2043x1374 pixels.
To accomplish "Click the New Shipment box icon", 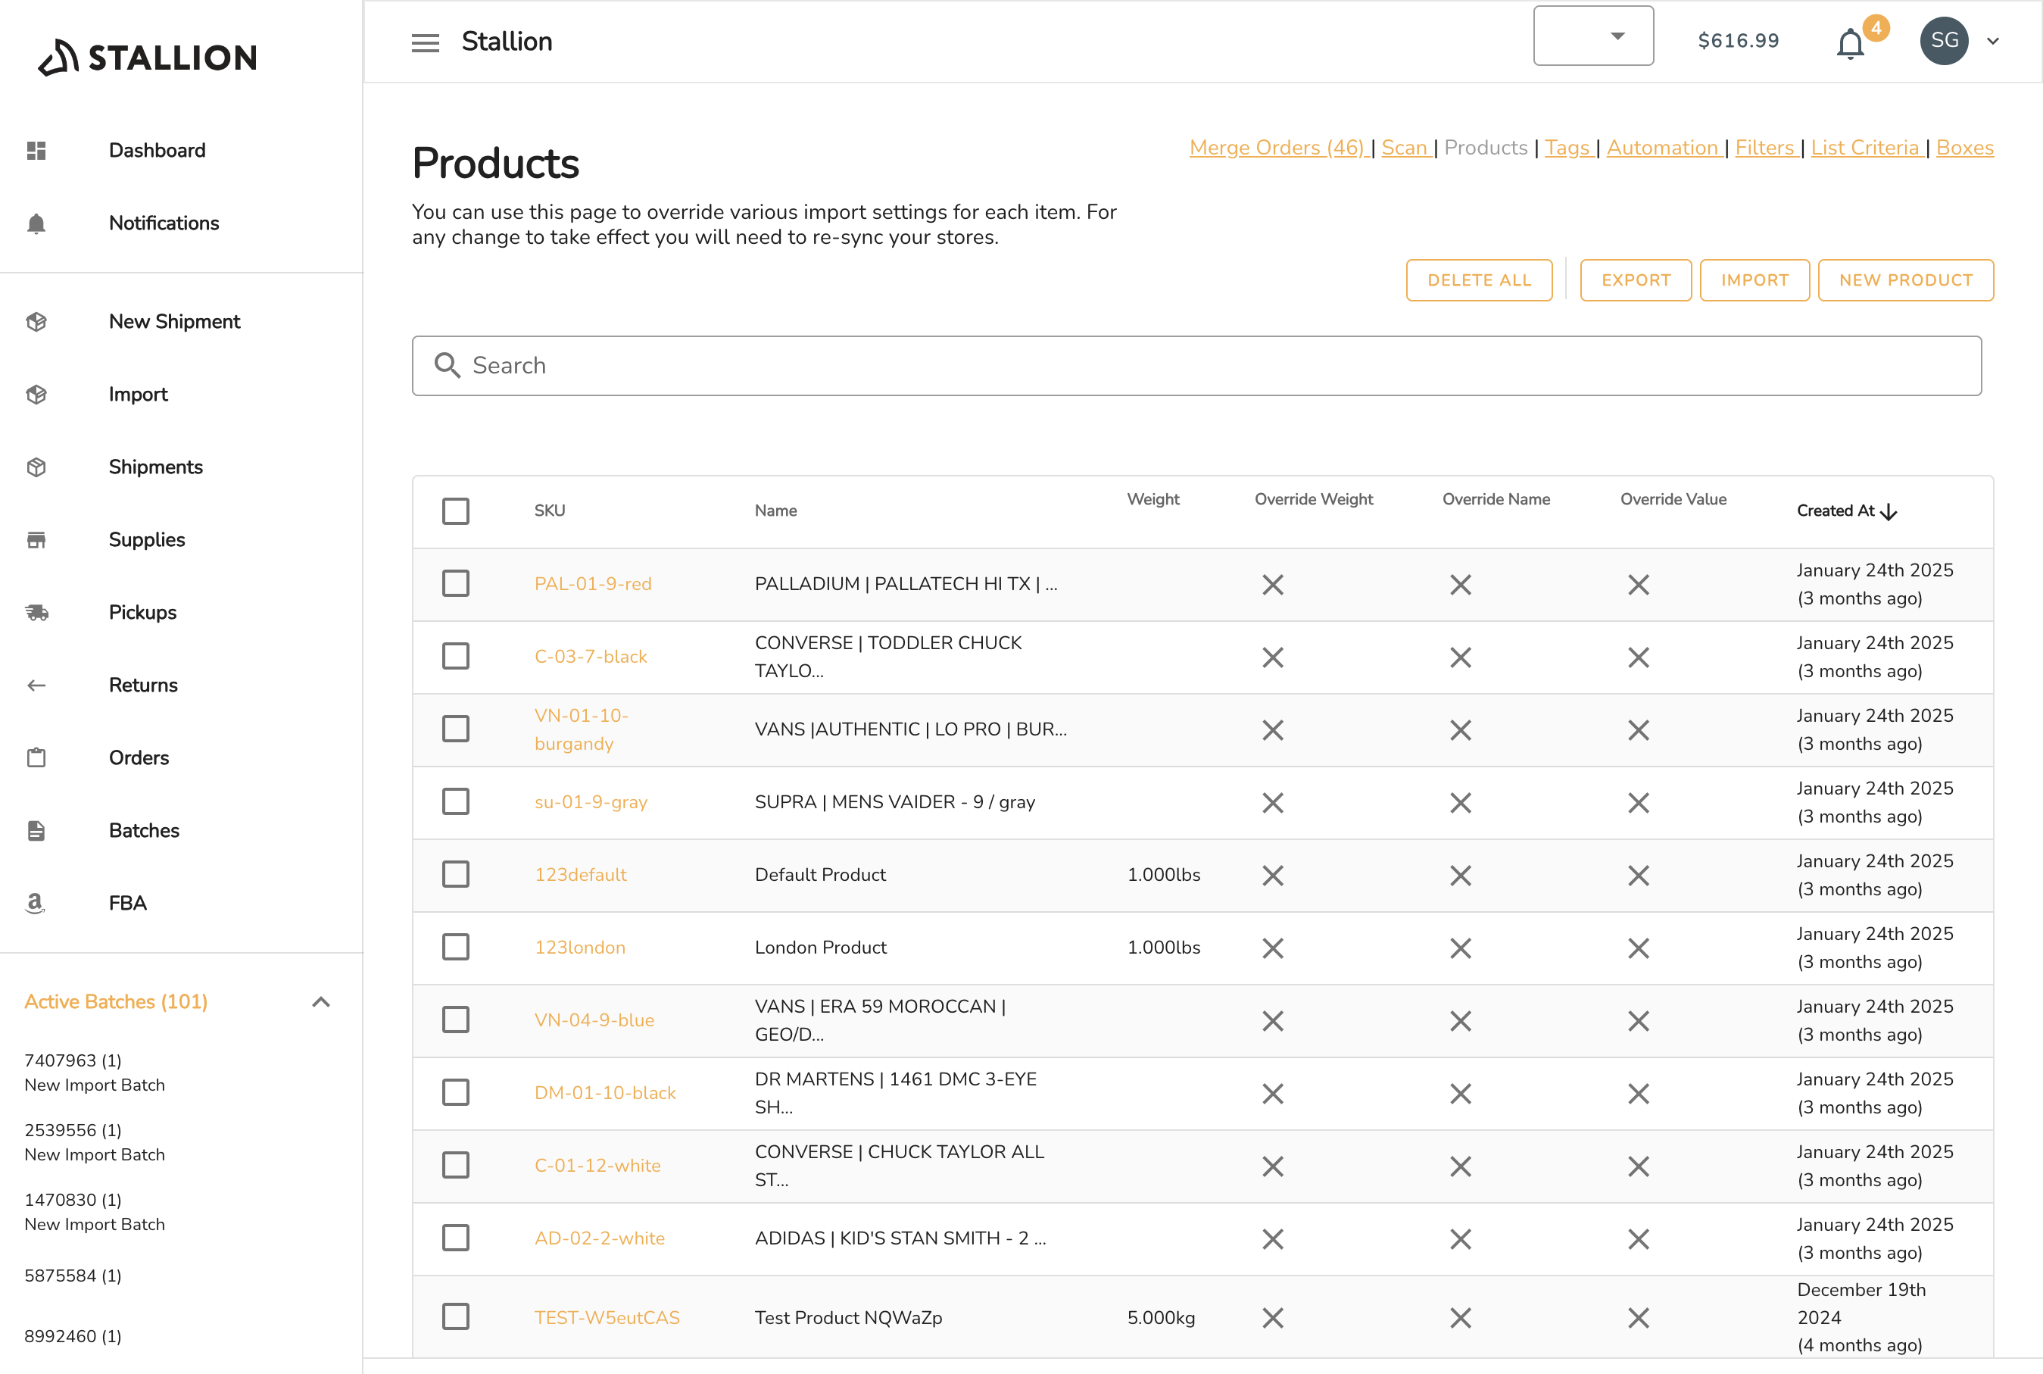I will [x=36, y=322].
